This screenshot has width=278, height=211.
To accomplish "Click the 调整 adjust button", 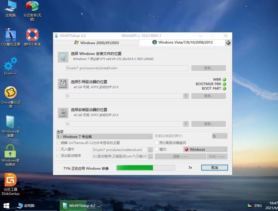I will coord(181,156).
